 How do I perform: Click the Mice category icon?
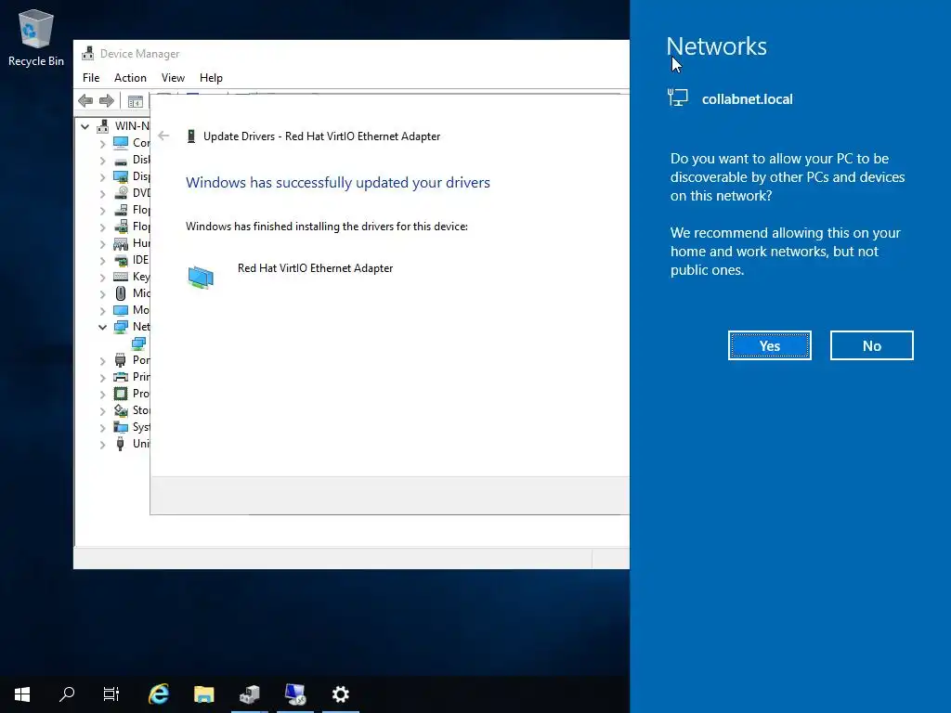pyautogui.click(x=121, y=293)
